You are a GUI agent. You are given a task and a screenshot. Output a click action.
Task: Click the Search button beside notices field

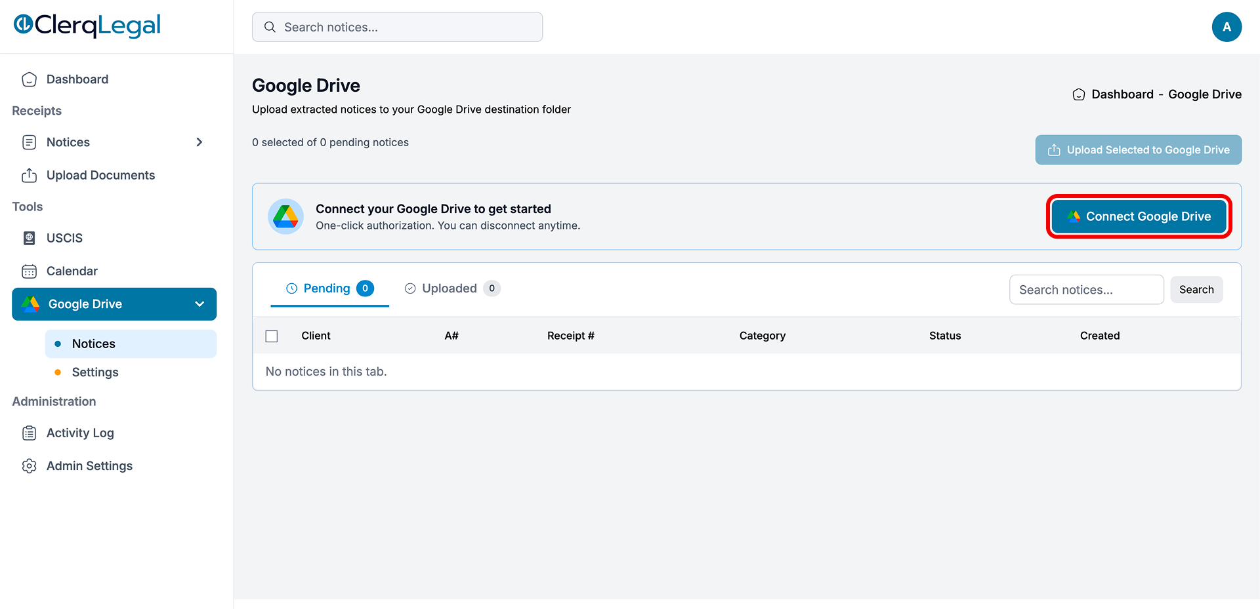(x=1196, y=290)
